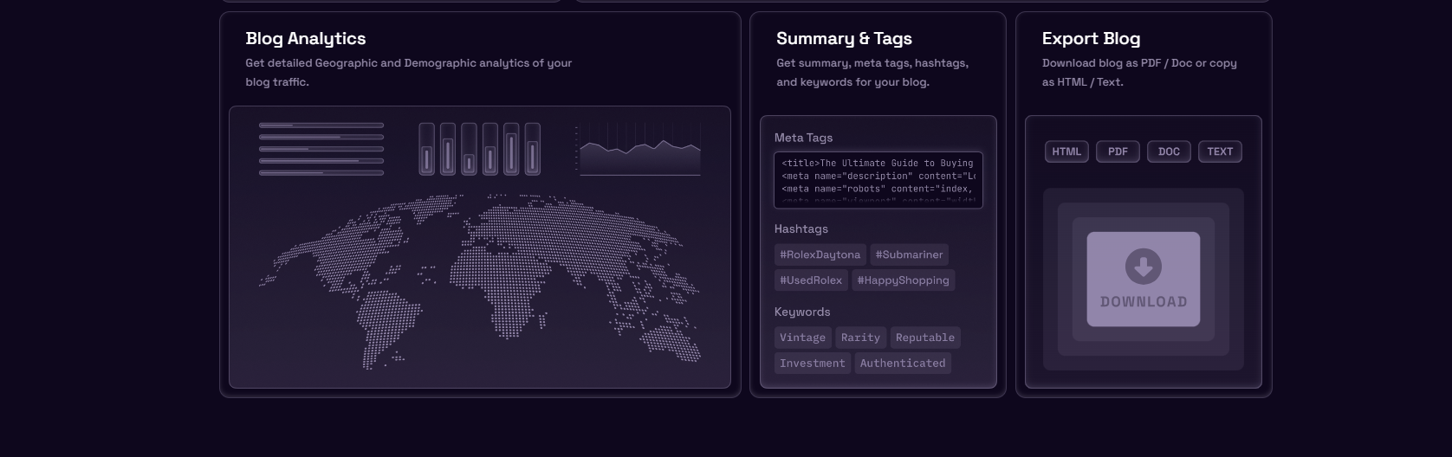Click the #UsedRolex hashtag chip
1452x457 pixels.
click(811, 280)
